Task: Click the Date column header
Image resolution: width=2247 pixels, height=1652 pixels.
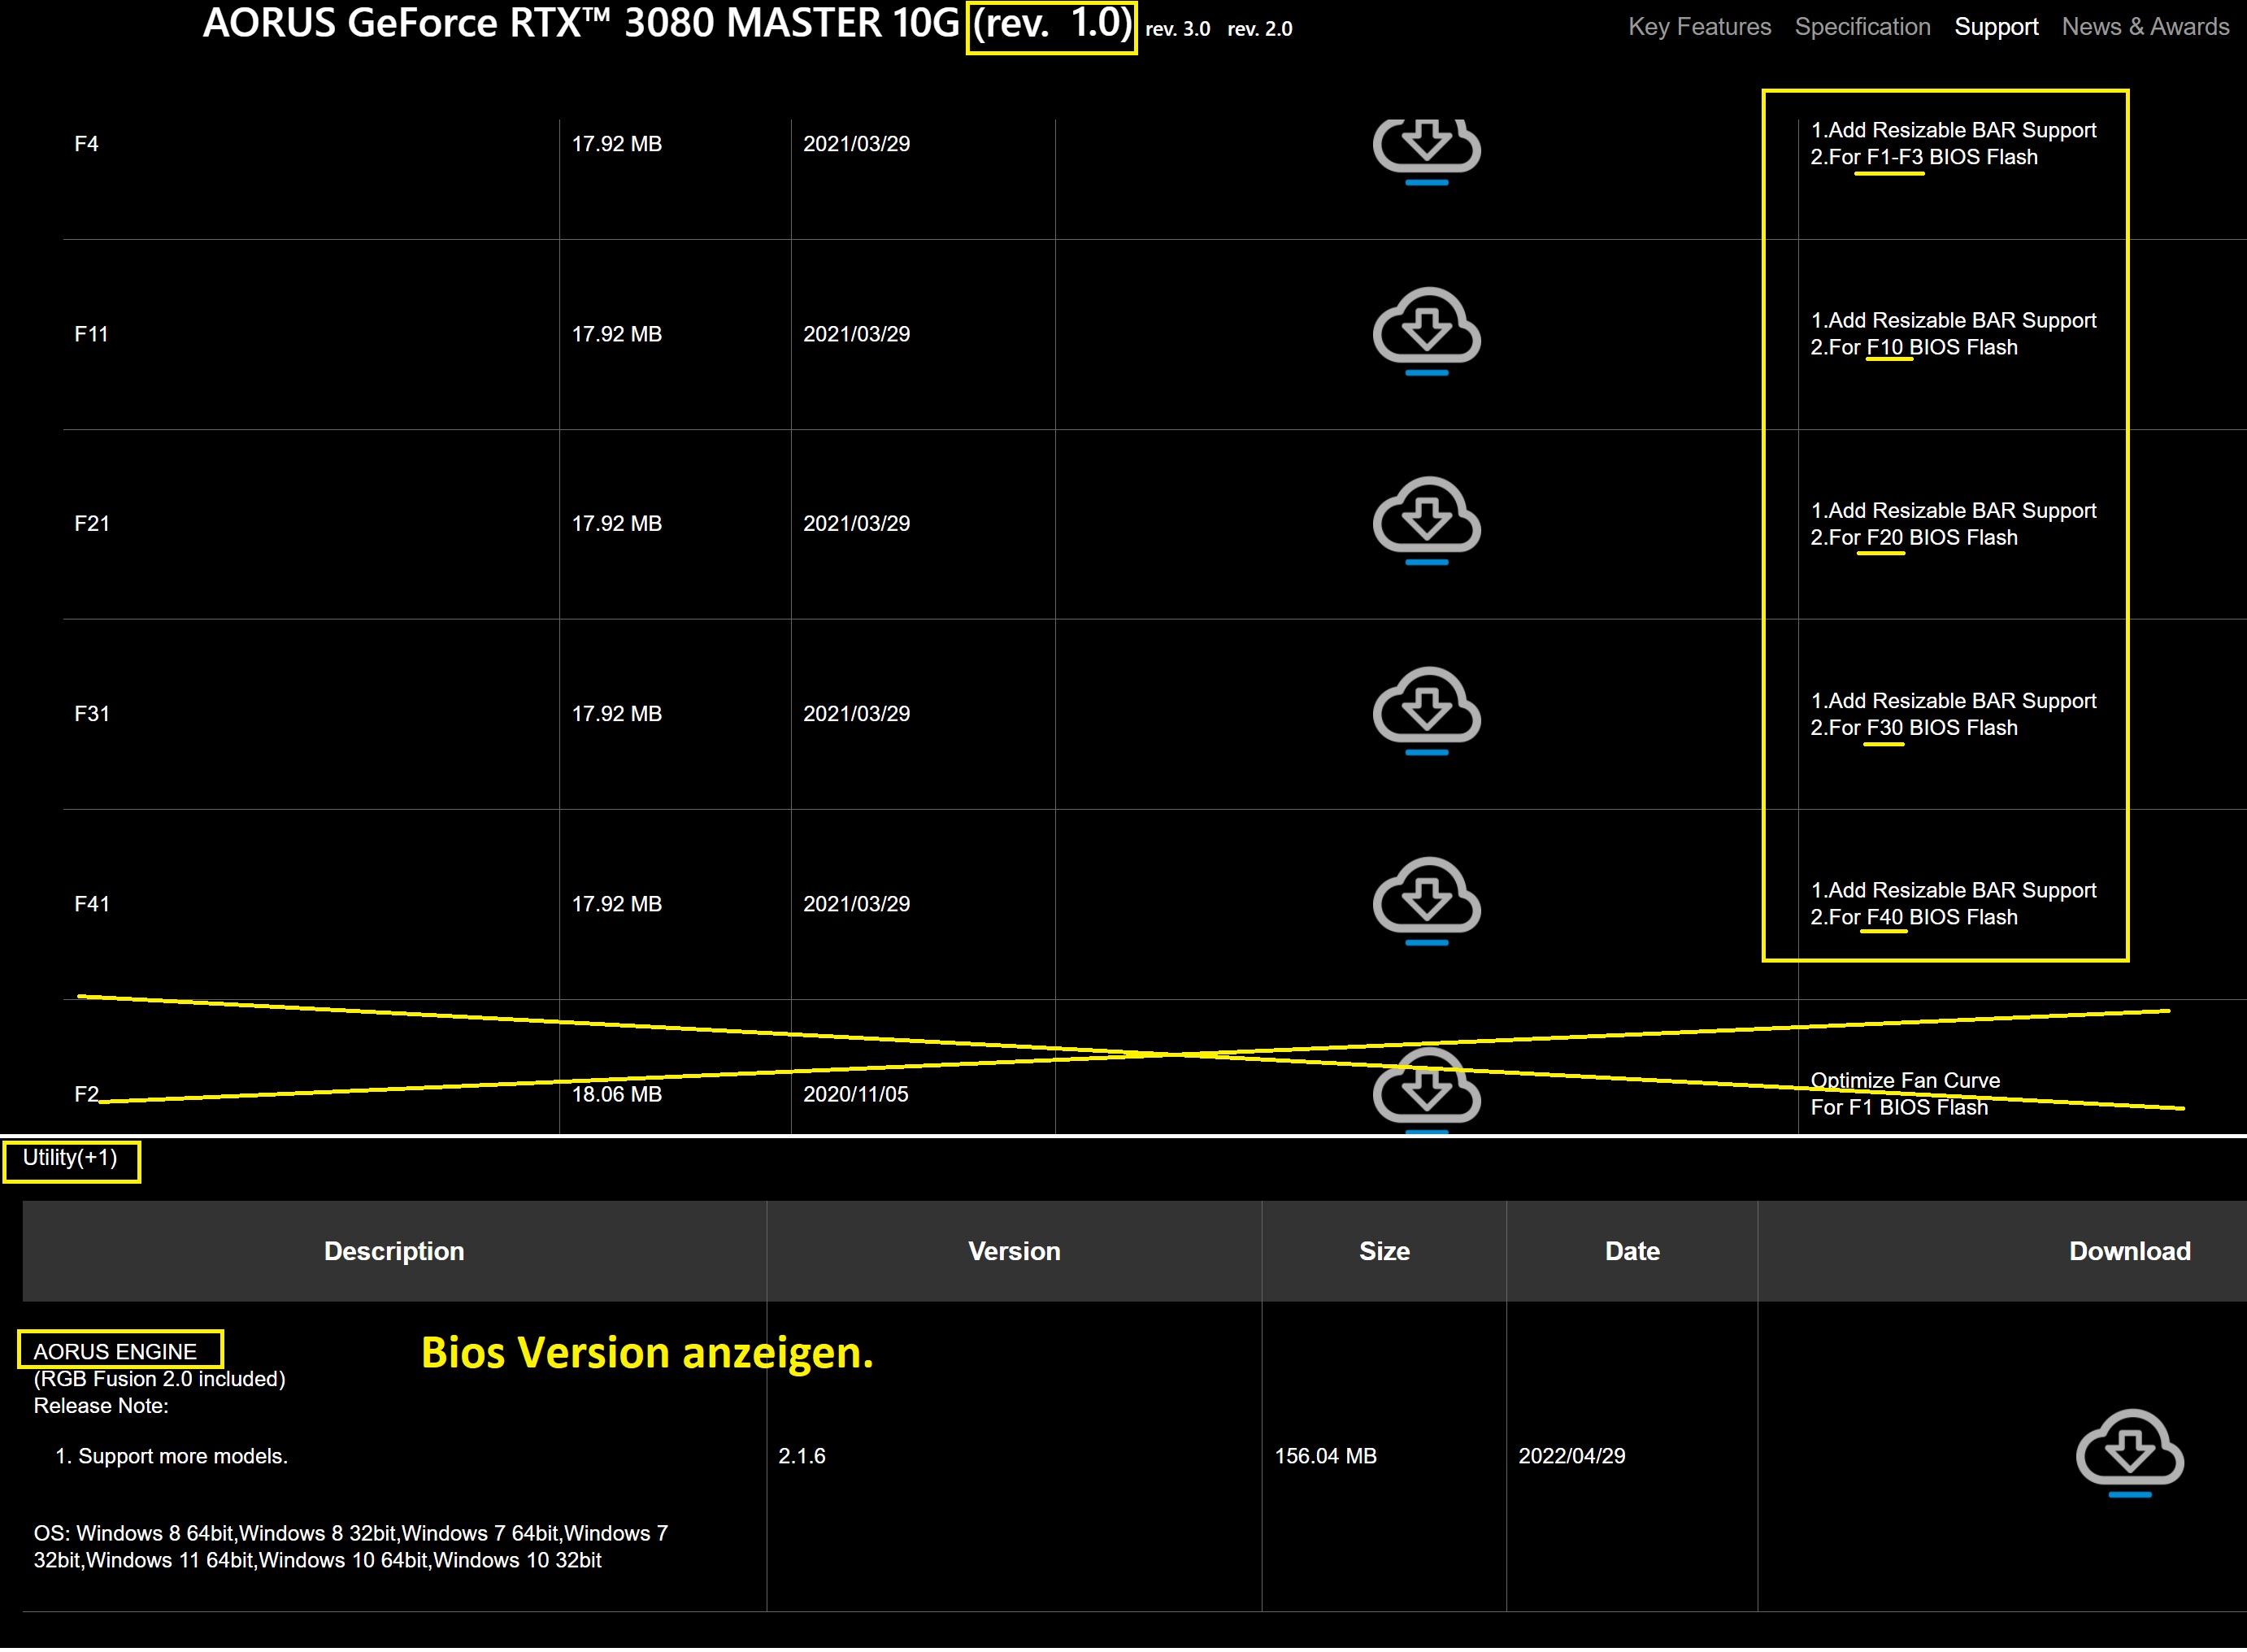Action: click(x=1632, y=1251)
